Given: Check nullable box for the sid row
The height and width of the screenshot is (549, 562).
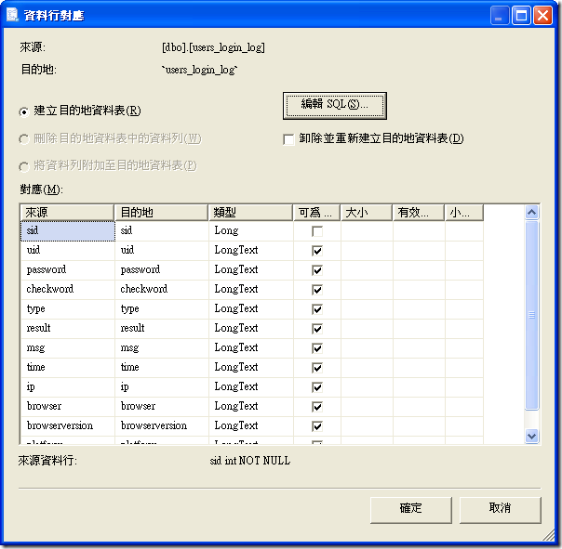Looking at the screenshot, I should click(x=317, y=231).
